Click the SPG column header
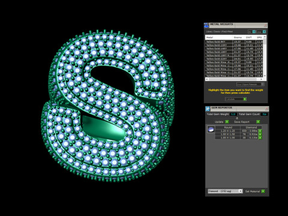Viewport: 288px width, 216px height. [x=259, y=37]
